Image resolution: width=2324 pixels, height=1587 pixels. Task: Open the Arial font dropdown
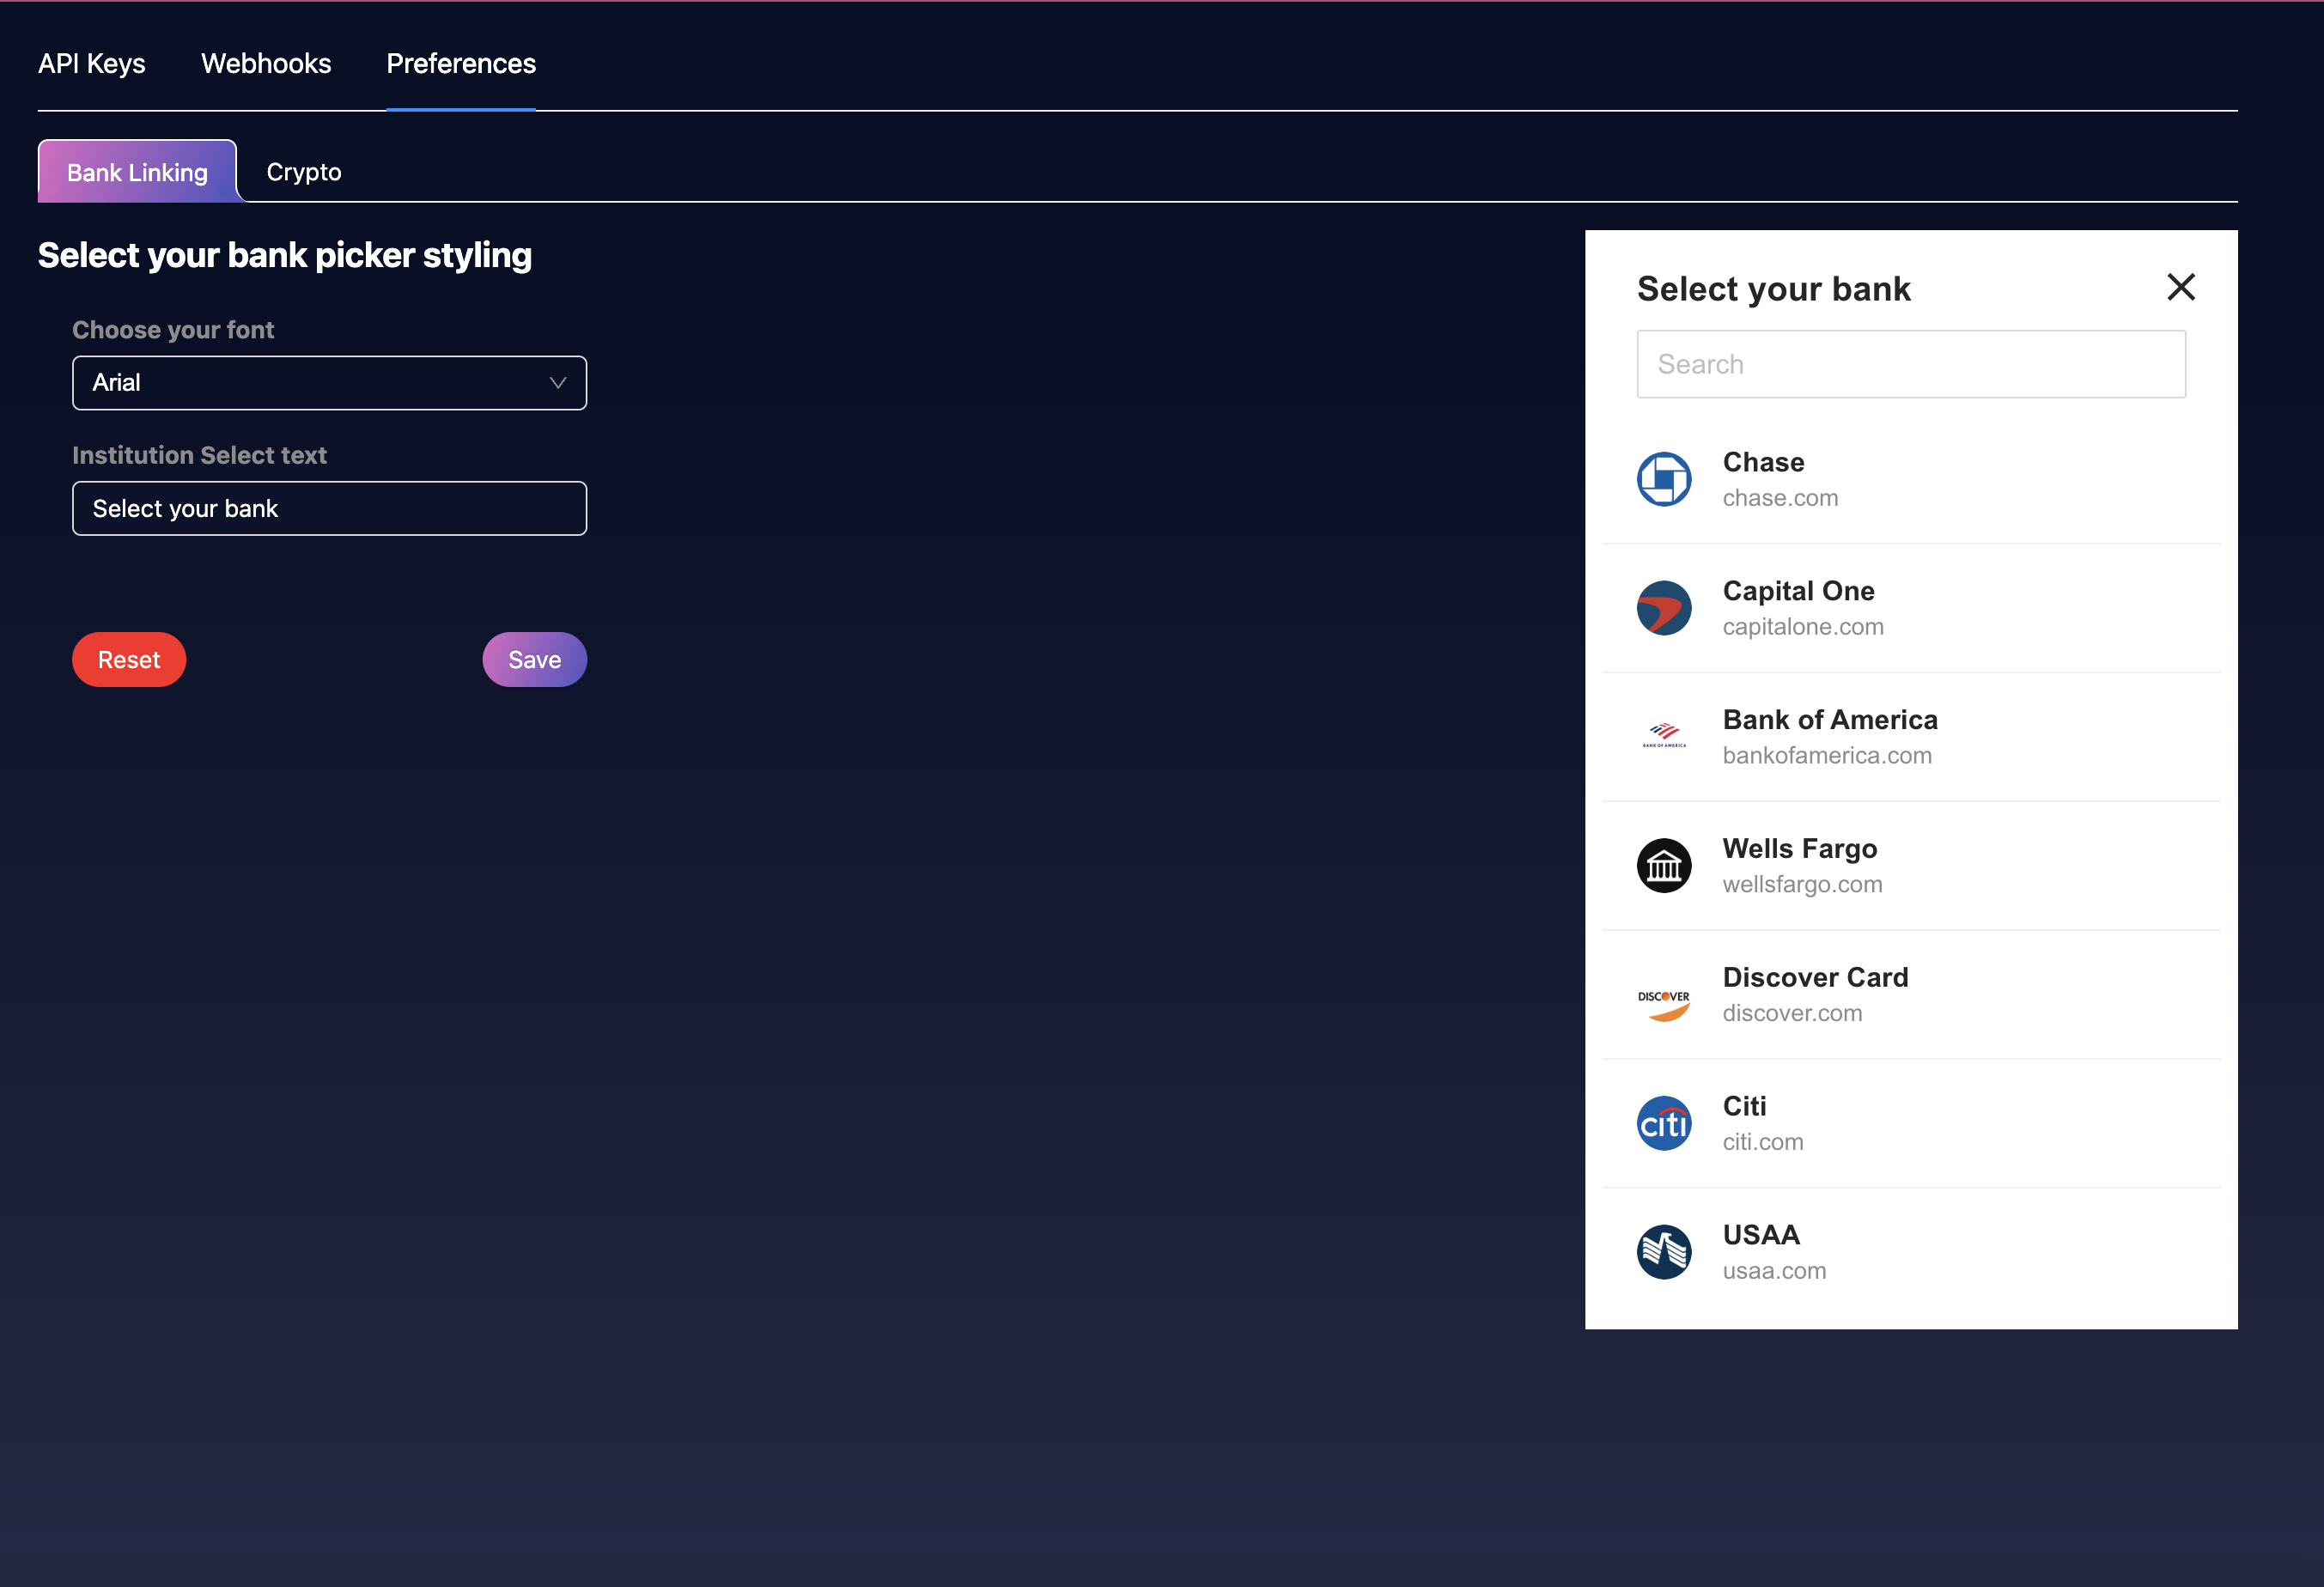click(329, 383)
